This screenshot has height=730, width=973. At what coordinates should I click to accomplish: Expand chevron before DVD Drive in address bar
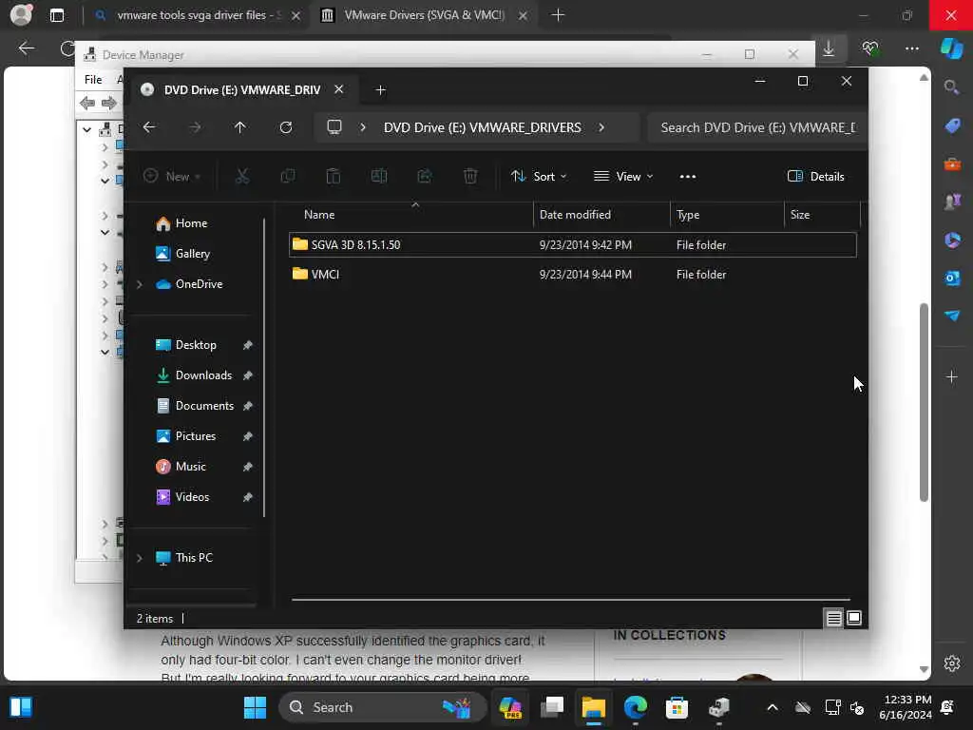click(363, 127)
